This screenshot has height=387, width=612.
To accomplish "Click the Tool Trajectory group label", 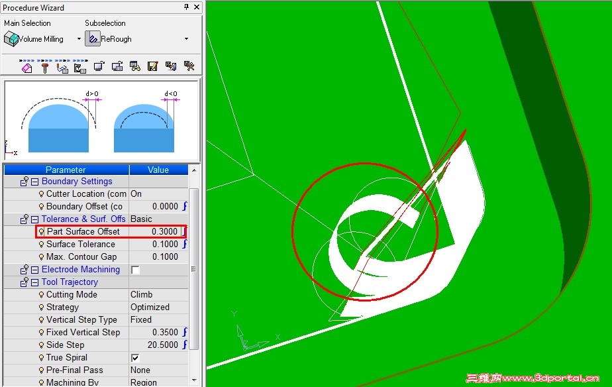I will tap(70, 282).
